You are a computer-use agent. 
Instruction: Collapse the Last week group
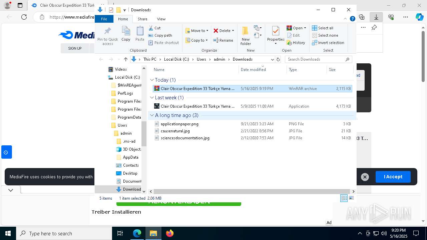(152, 98)
